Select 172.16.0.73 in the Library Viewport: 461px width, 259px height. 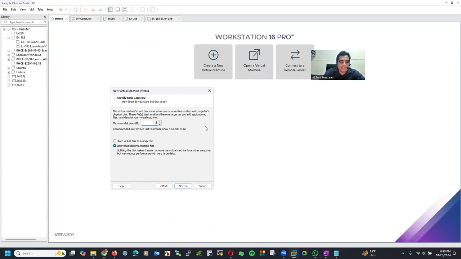(18, 77)
